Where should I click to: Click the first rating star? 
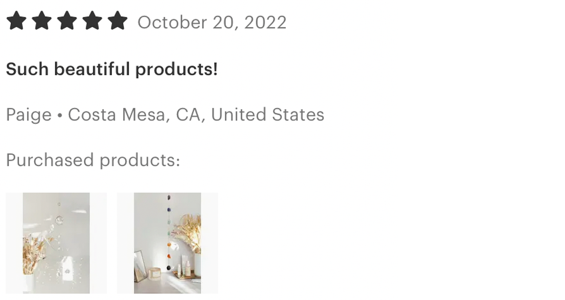point(16,21)
